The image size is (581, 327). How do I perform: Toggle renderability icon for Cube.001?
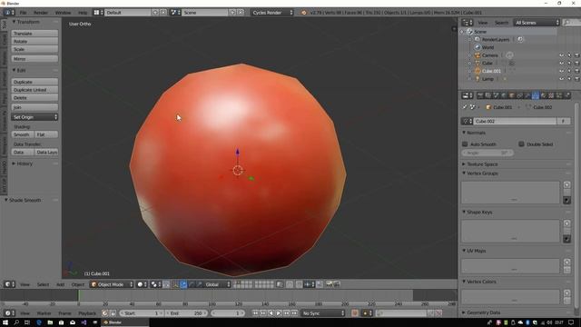coord(576,71)
